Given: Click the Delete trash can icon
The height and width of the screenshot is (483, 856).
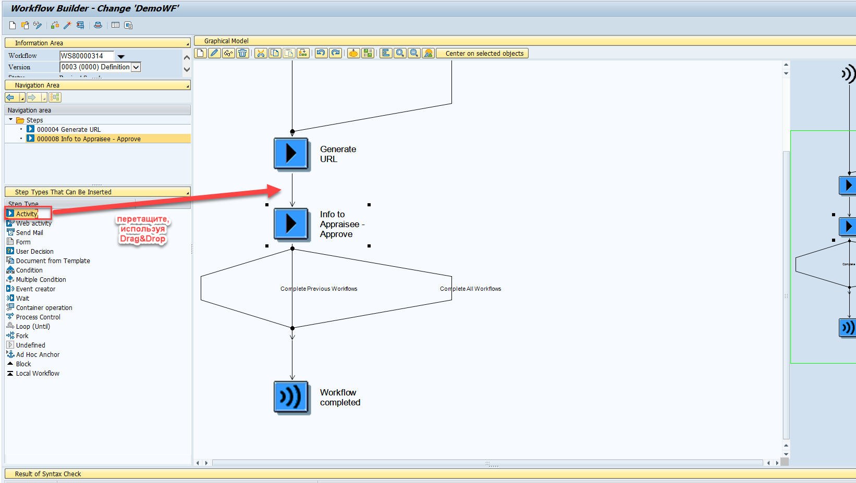Looking at the screenshot, I should point(242,53).
